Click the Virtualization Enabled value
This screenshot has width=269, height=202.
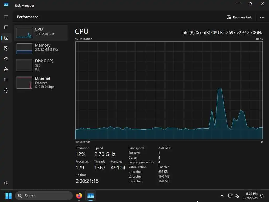[x=164, y=167]
